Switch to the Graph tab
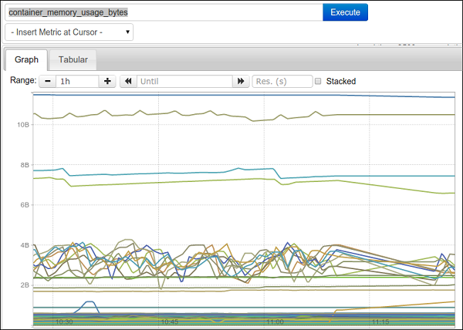463x330 pixels. tap(26, 60)
